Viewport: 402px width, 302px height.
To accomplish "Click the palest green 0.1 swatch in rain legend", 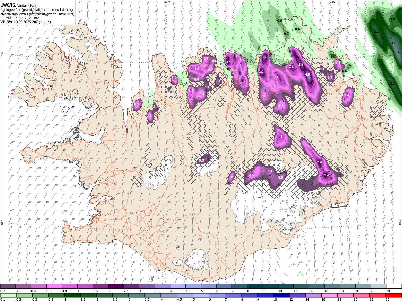I will click(x=8, y=295).
